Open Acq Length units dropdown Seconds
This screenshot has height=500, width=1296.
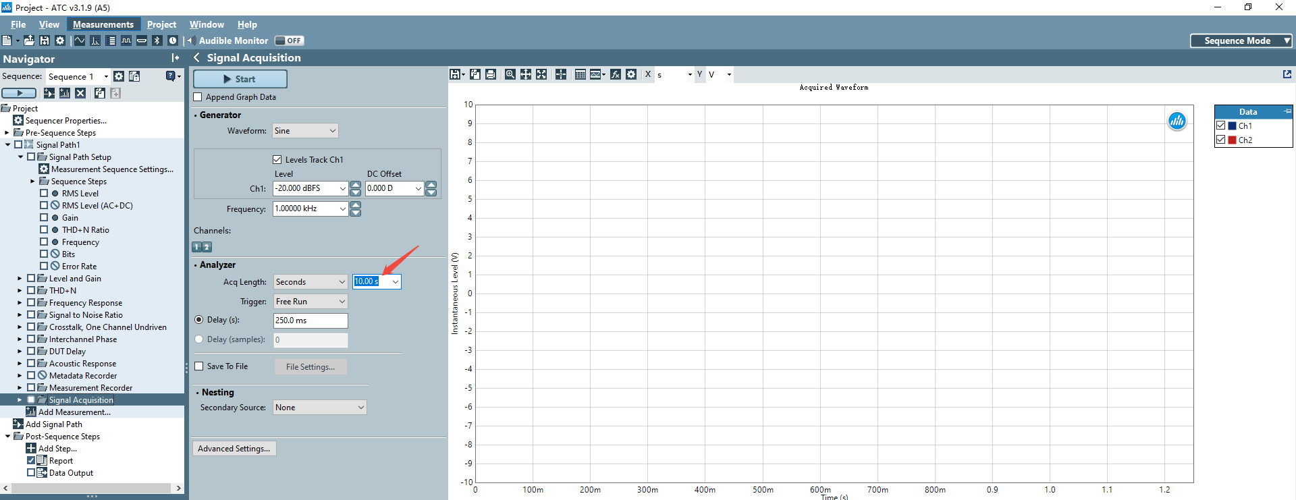(x=310, y=282)
